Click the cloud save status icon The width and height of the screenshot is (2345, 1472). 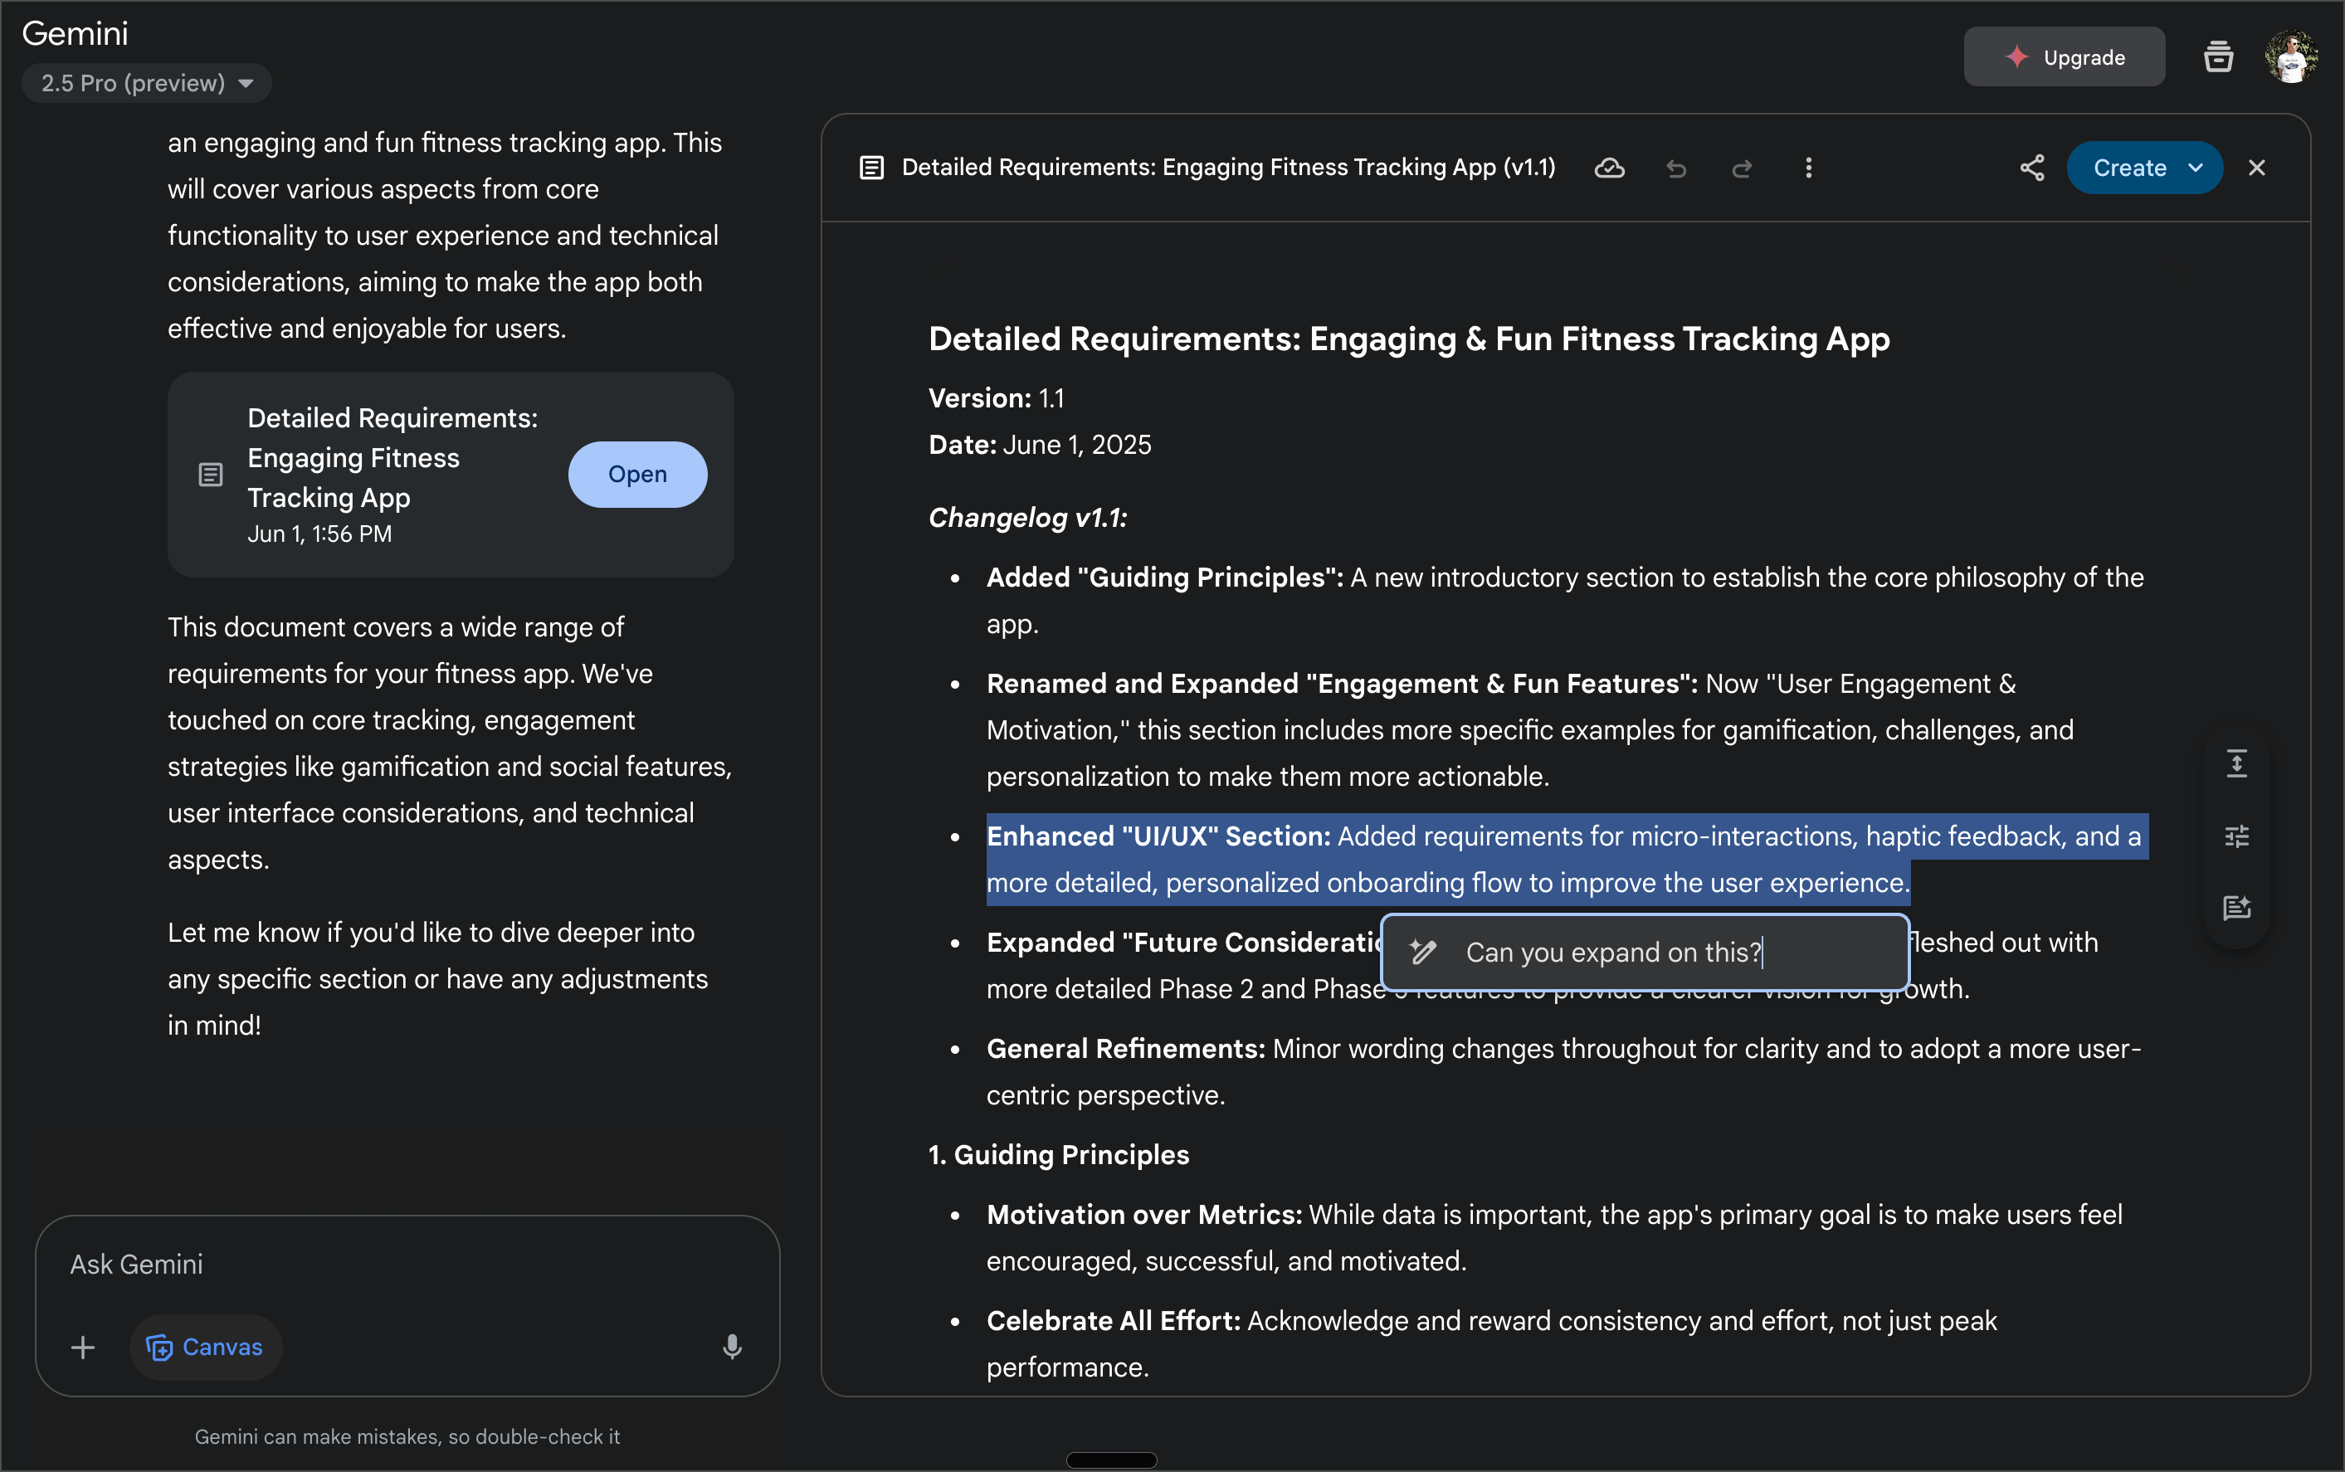click(x=1609, y=168)
